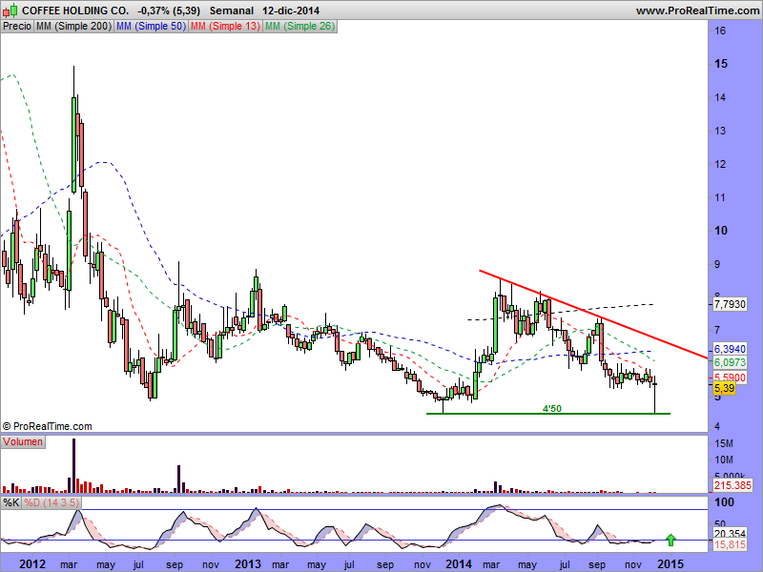This screenshot has width=763, height=572.
Task: Click the 12-dic-2014 date label
Action: 291,10
